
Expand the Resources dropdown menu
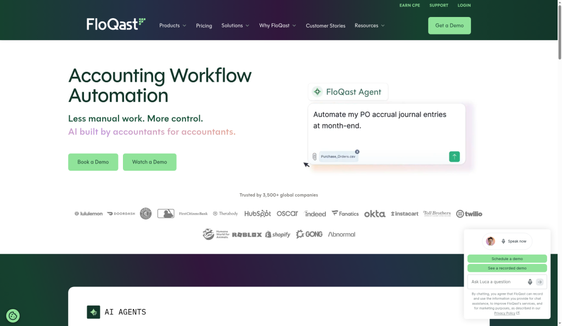[x=369, y=25]
